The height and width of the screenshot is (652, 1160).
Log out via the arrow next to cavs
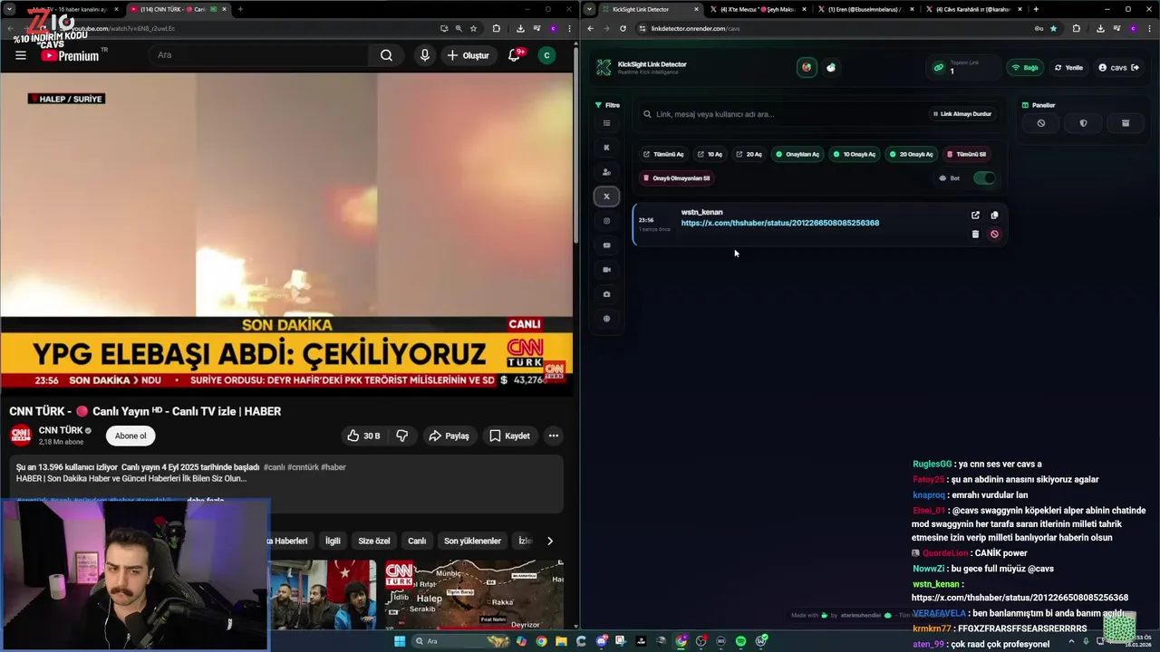click(1135, 67)
